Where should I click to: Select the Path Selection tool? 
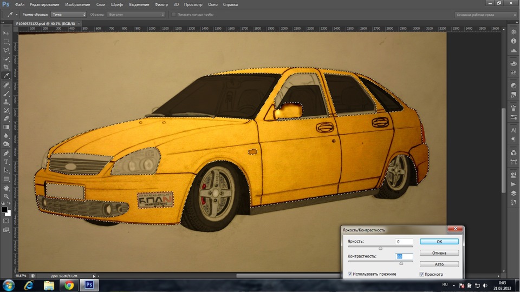click(x=6, y=170)
